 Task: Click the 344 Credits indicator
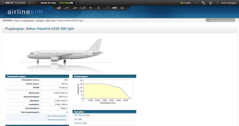(185, 3)
